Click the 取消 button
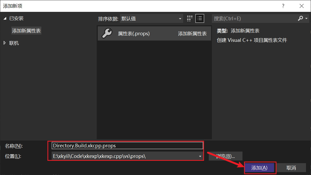The image size is (311, 175). (x=291, y=168)
